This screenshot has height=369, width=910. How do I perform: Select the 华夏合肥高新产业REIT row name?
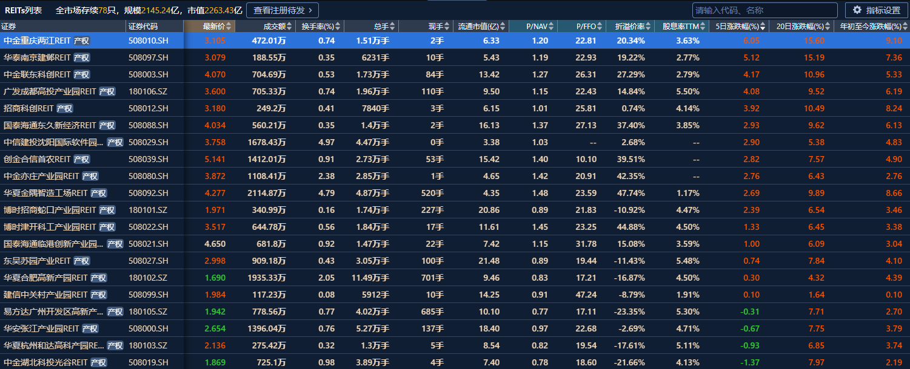(x=46, y=278)
